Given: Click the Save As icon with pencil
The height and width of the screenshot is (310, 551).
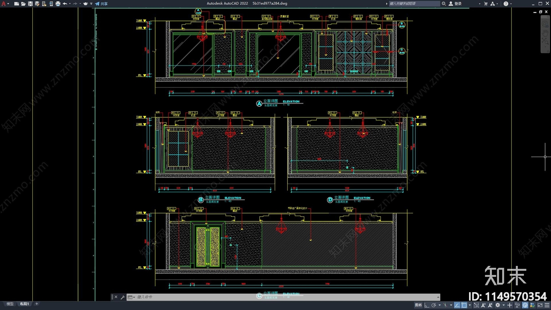Looking at the screenshot, I should 37,3.
